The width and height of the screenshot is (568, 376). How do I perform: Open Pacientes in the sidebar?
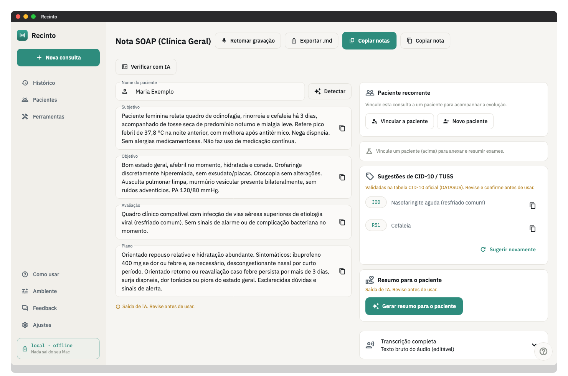(58, 100)
